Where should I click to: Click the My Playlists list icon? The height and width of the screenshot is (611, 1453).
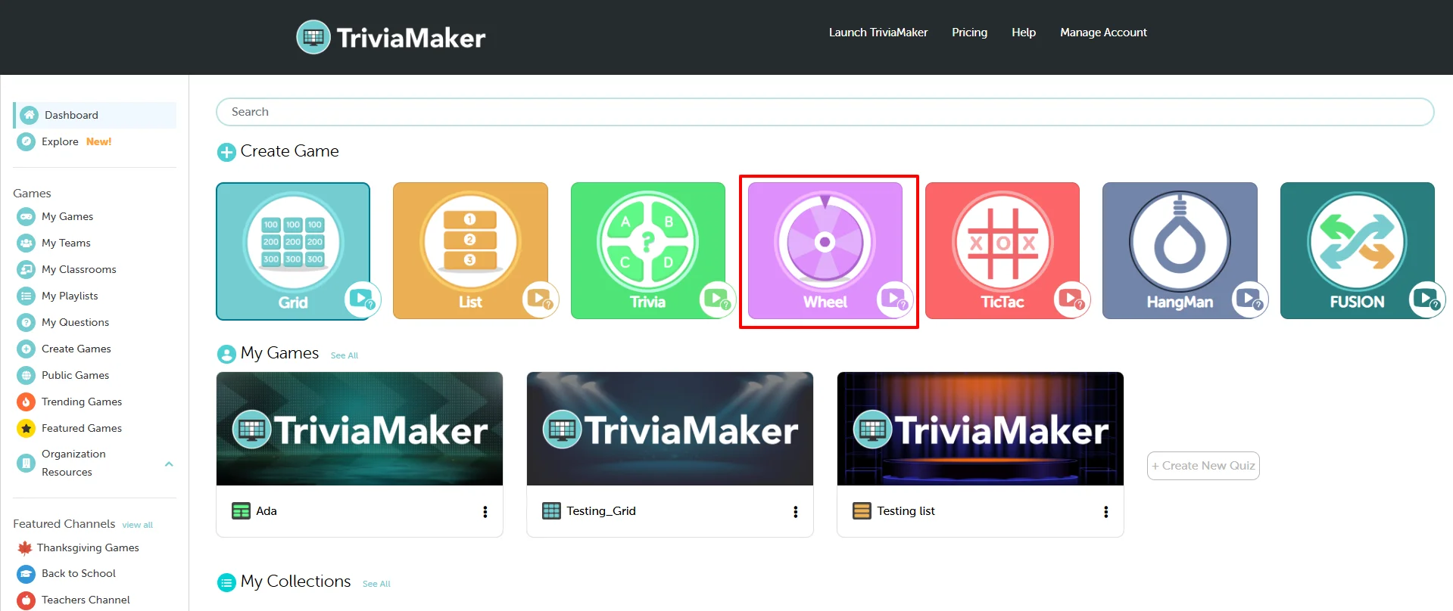tap(27, 296)
